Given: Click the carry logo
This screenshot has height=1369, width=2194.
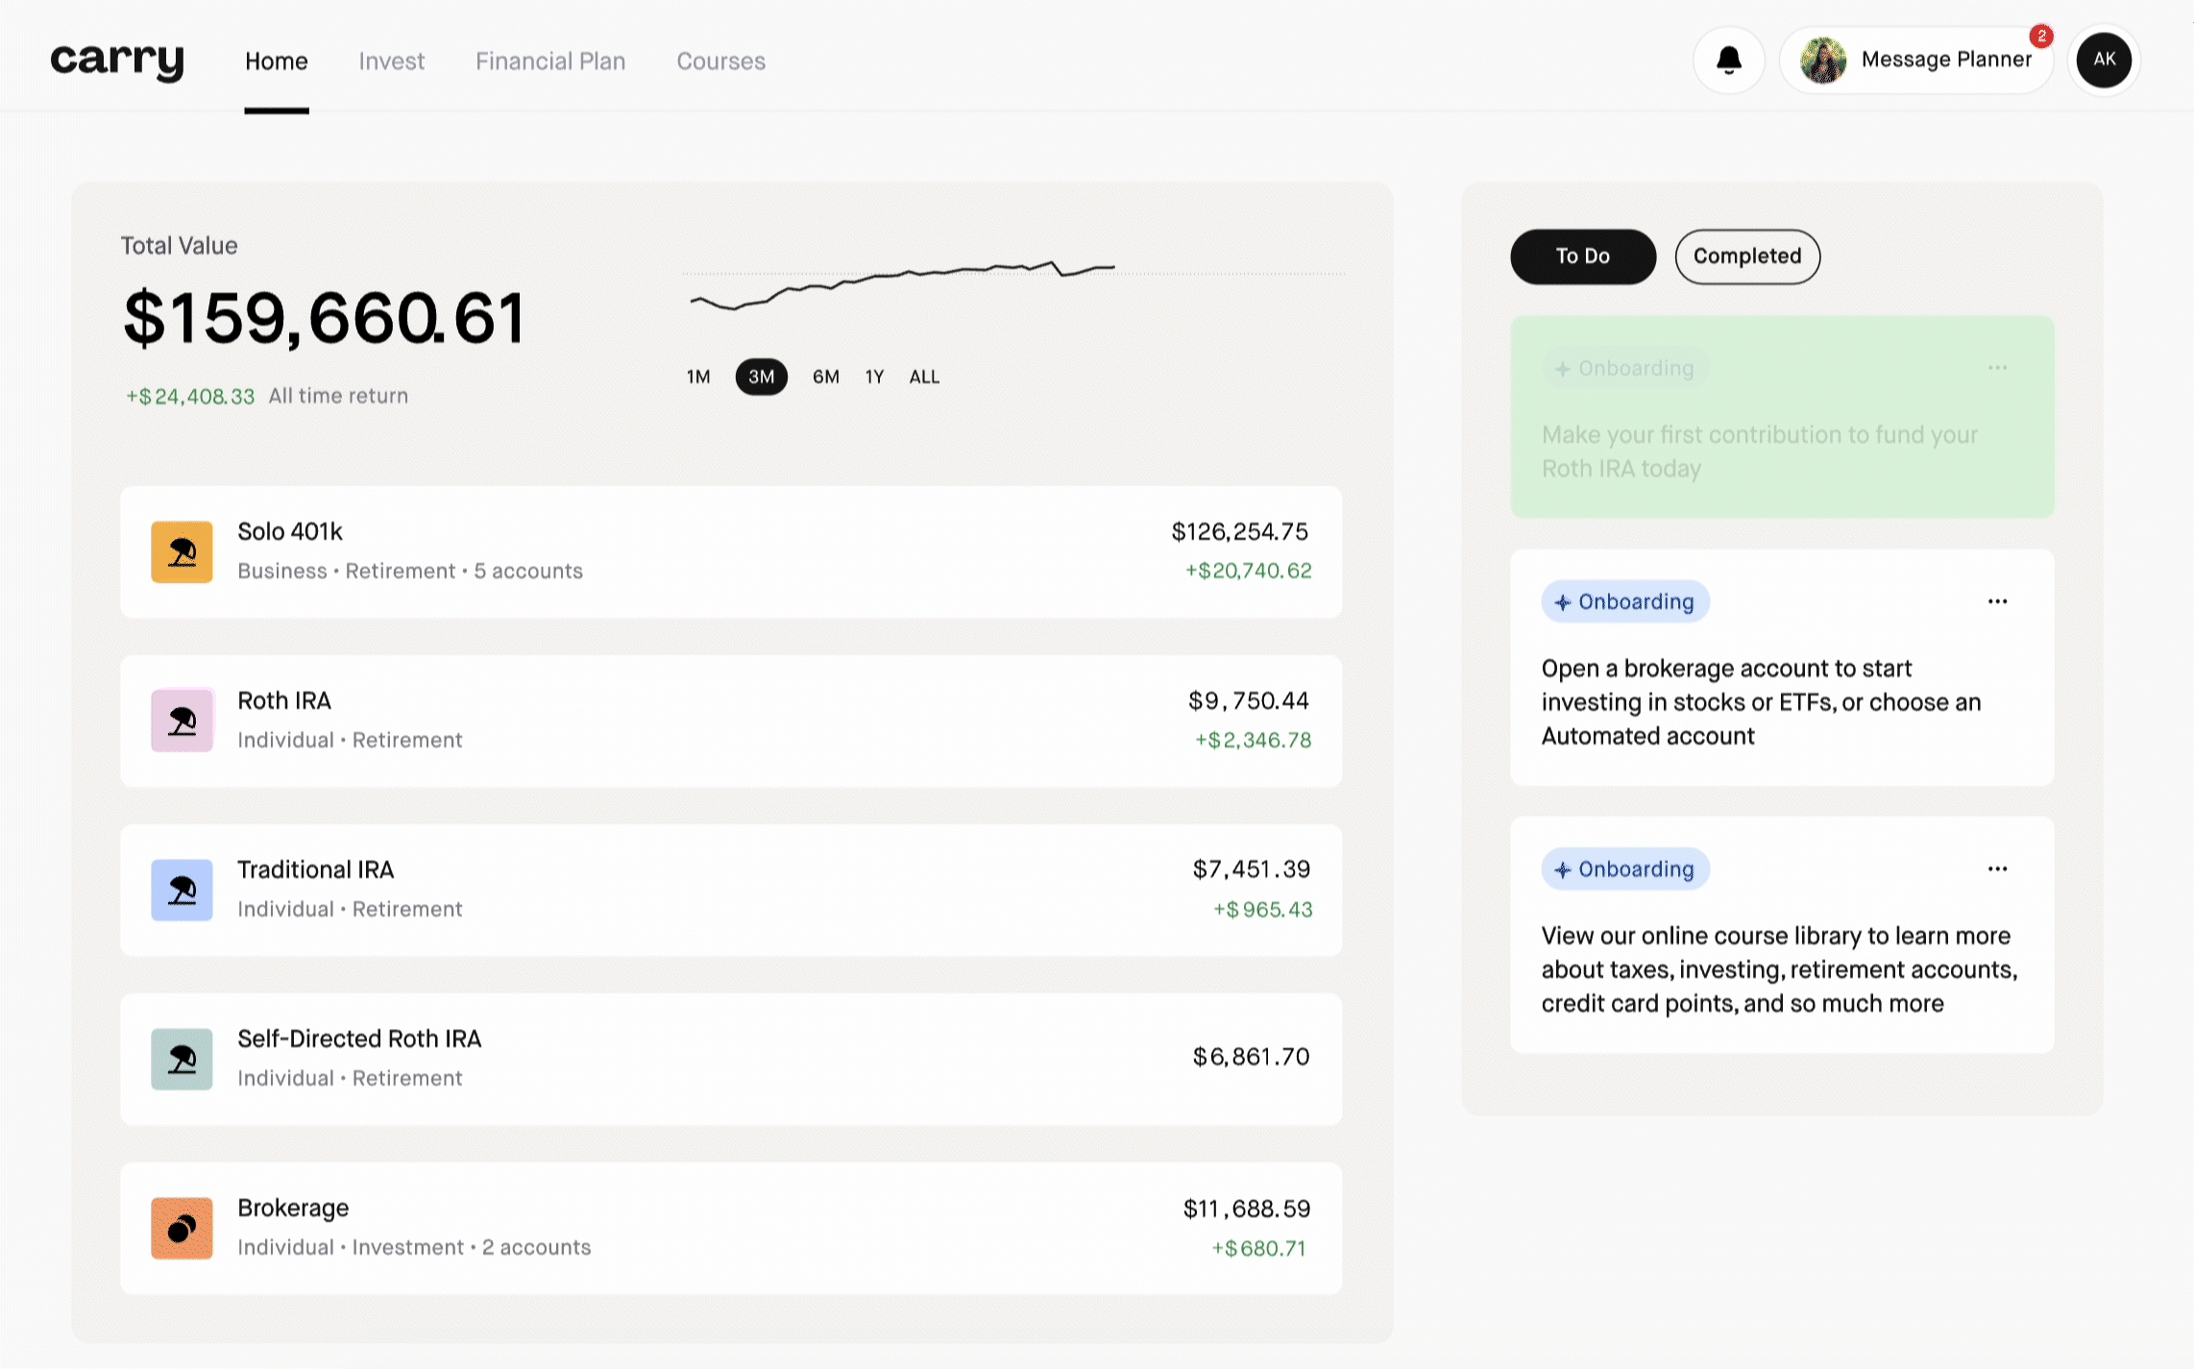Looking at the screenshot, I should 117,61.
